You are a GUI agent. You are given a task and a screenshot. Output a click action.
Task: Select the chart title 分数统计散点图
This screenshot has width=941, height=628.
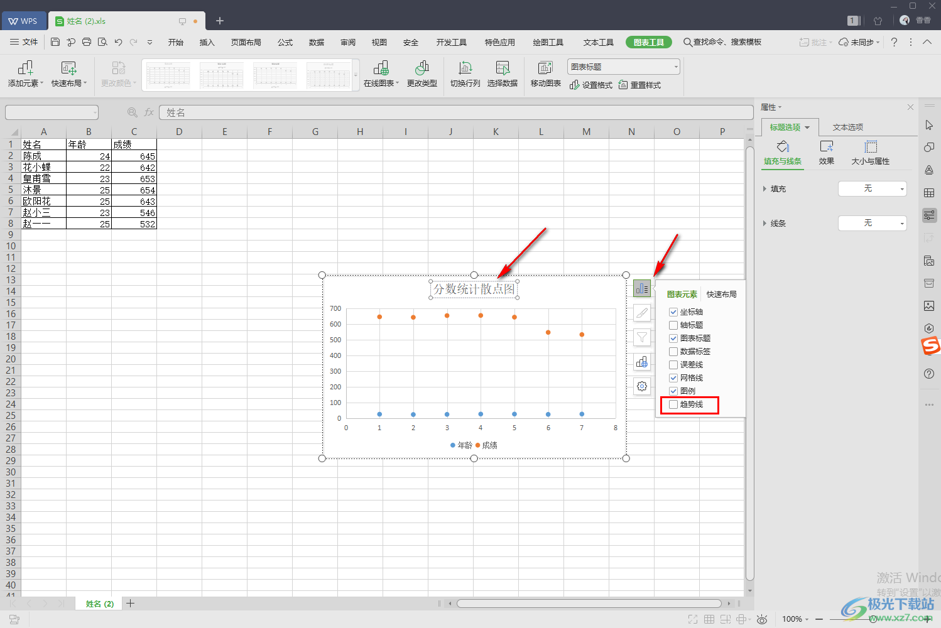point(474,289)
